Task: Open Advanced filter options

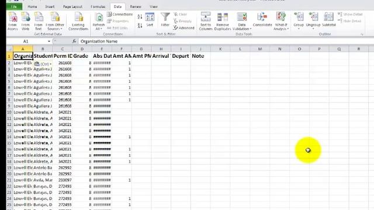Action: (183, 28)
